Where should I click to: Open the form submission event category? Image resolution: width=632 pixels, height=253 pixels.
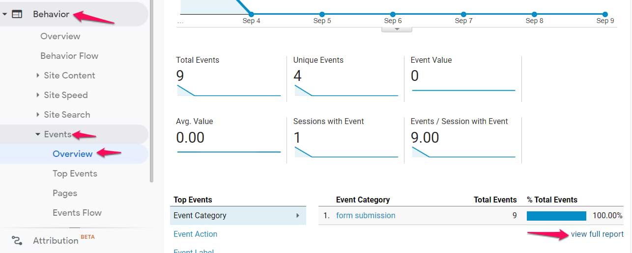click(366, 215)
